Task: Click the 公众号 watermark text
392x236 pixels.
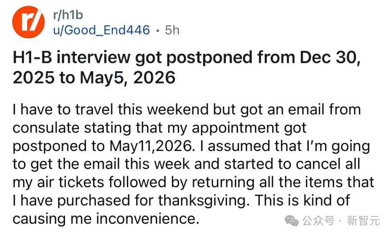Action: 318,220
